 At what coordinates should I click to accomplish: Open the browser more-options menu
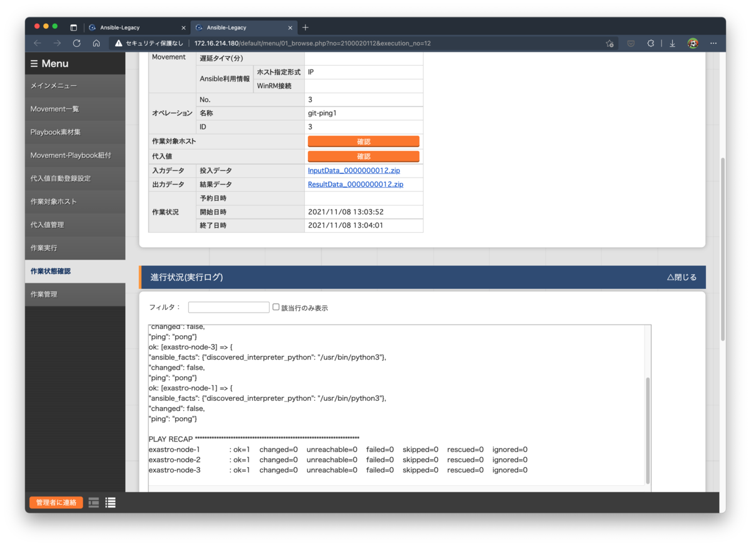click(x=713, y=43)
